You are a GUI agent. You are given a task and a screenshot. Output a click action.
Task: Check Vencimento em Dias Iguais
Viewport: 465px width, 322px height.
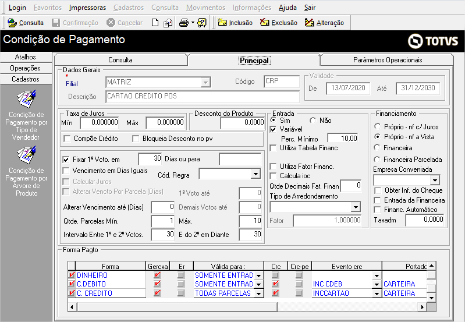[x=66, y=171]
